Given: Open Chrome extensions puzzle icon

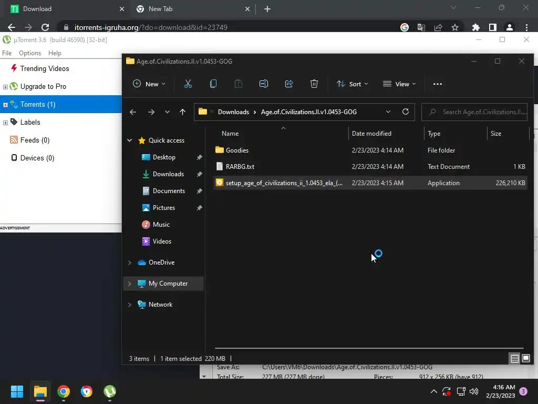Looking at the screenshot, I should point(475,27).
